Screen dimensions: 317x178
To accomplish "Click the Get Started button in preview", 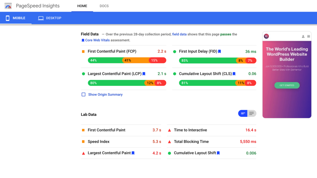I will [287, 85].
